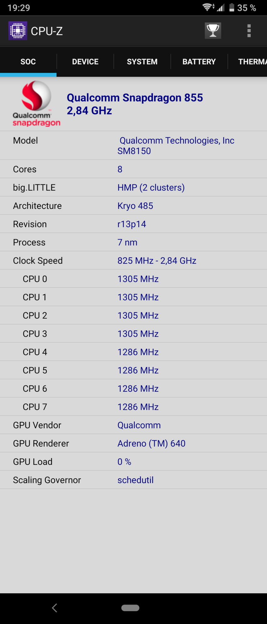Switch to the SOC tab
Image resolution: width=267 pixels, height=624 pixels.
28,62
